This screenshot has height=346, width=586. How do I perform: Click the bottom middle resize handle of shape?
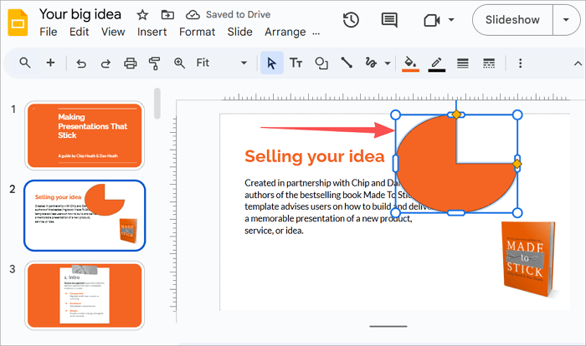pyautogui.click(x=456, y=213)
